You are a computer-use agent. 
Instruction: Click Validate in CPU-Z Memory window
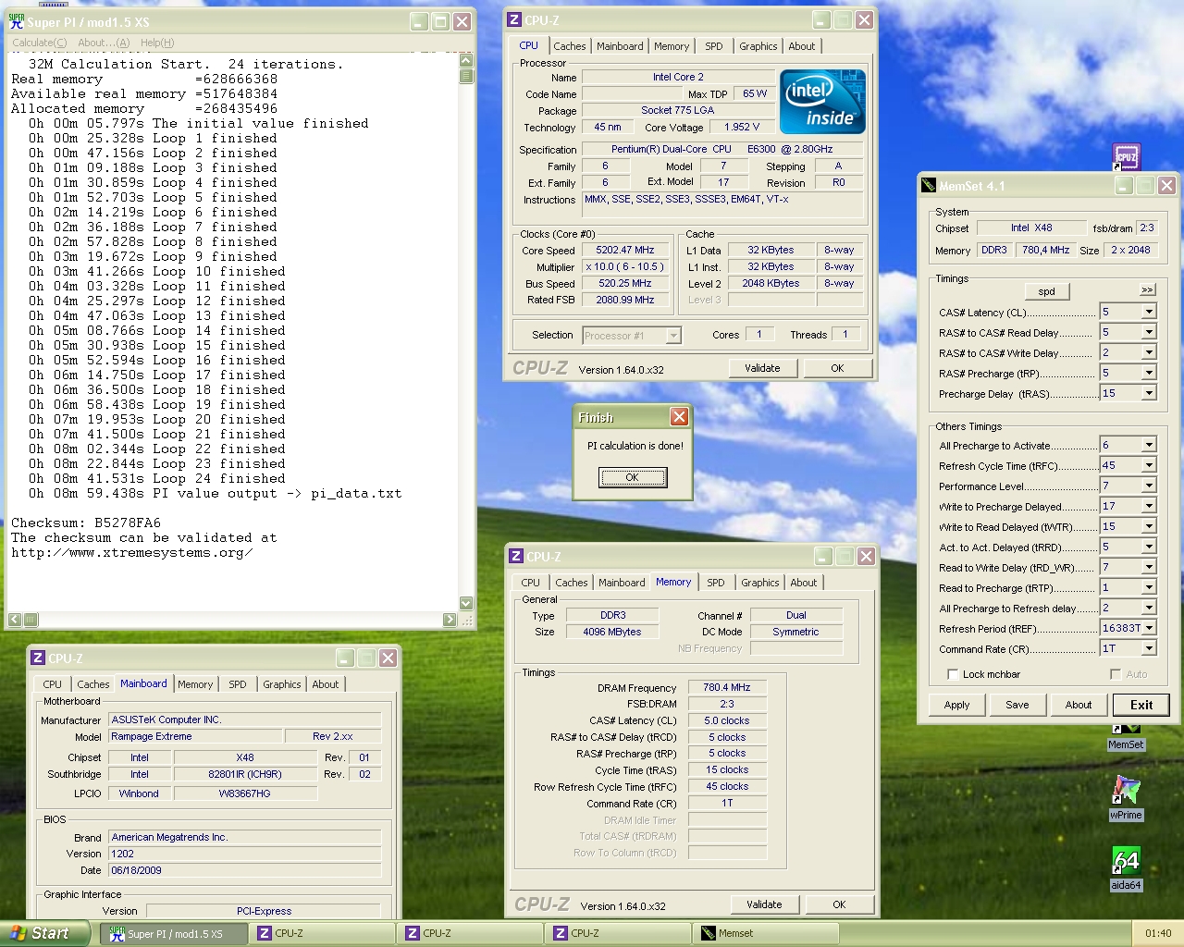[x=764, y=904]
